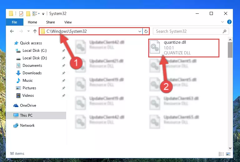Image resolution: width=240 pixels, height=162 pixels.
Task: Switch to the Home ribbon tab
Action: point(32,22)
